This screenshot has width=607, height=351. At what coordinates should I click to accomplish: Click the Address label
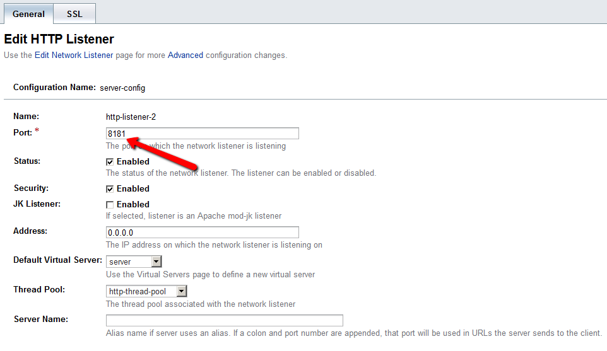[30, 231]
